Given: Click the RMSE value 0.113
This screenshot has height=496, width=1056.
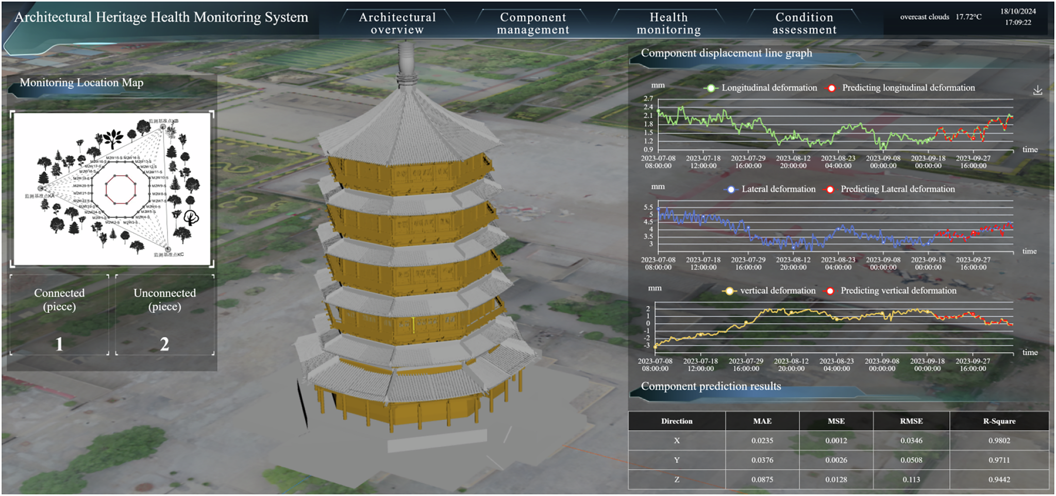Looking at the screenshot, I should point(911,480).
